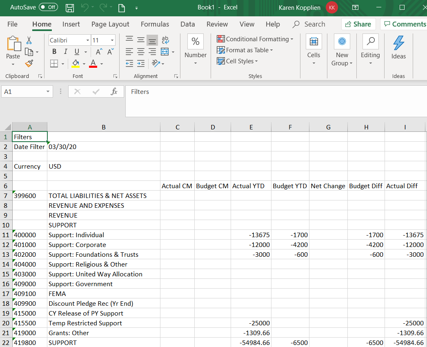Click the Font Color icon
427x347 pixels.
(x=93, y=63)
